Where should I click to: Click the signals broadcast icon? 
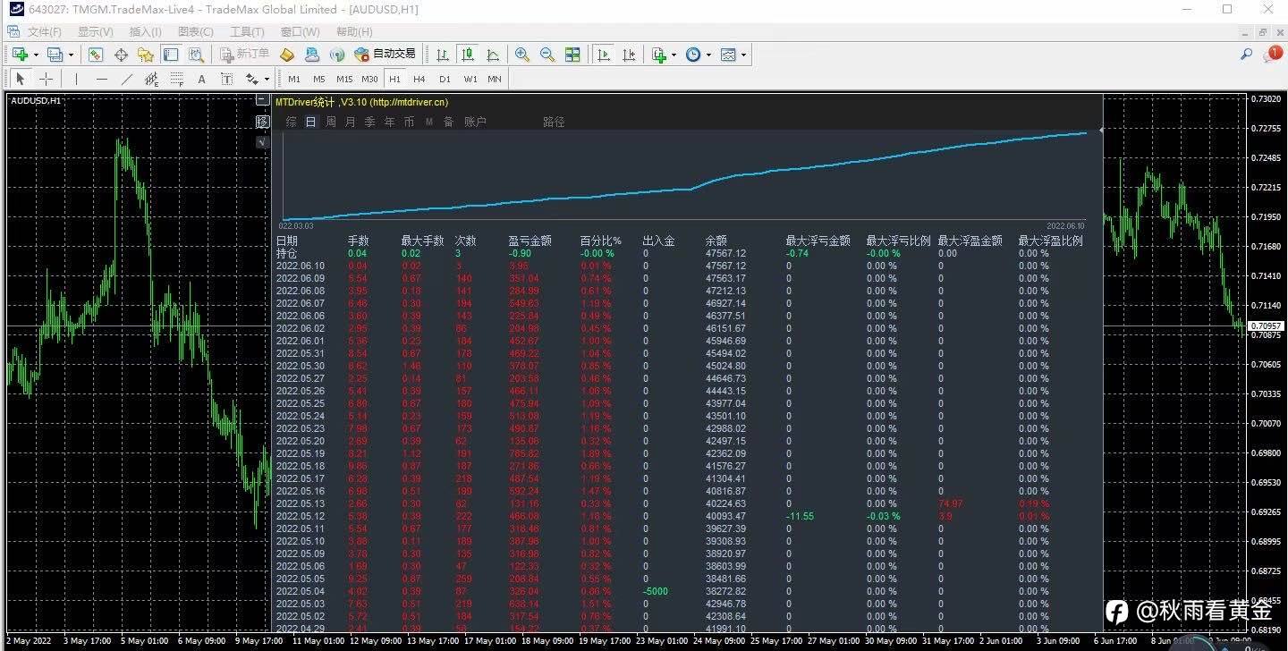[337, 55]
